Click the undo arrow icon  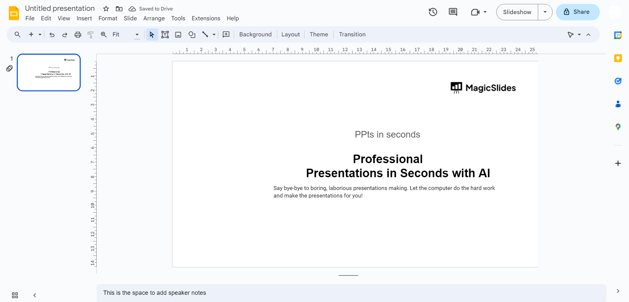point(52,35)
